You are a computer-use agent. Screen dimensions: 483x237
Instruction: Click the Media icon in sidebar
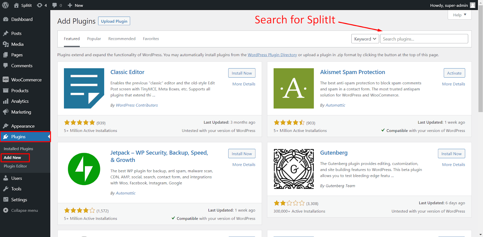[x=5, y=44]
